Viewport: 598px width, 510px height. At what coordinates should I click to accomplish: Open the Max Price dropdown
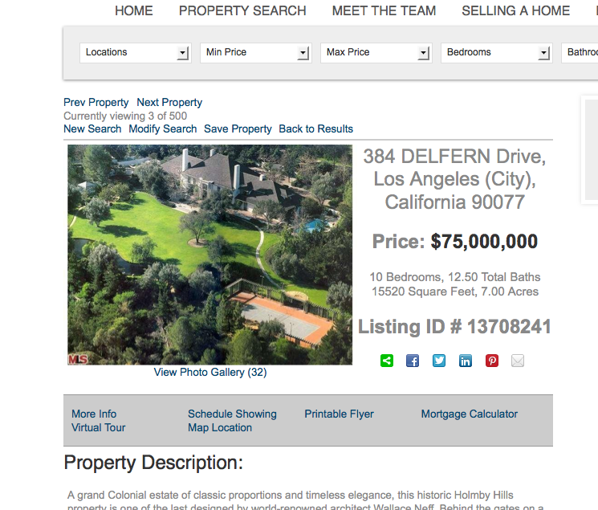376,53
